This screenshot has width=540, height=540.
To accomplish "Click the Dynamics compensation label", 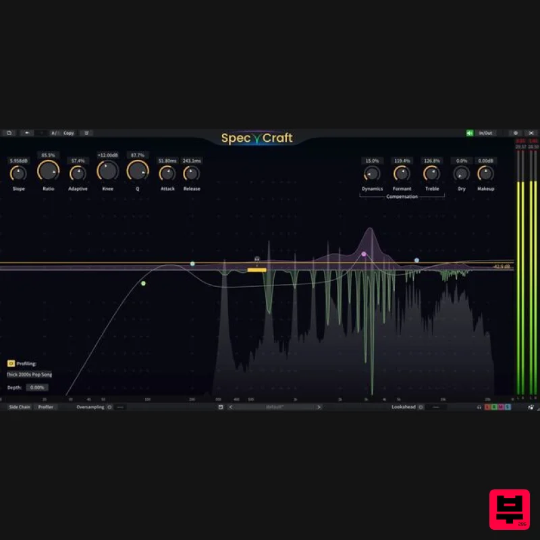I will pyautogui.click(x=372, y=189).
